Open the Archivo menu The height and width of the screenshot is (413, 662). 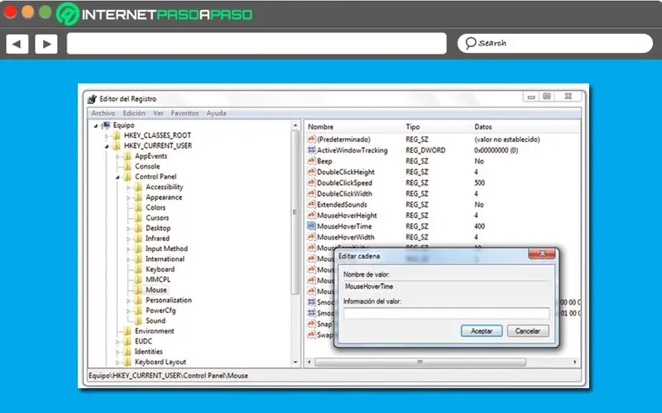pyautogui.click(x=103, y=113)
